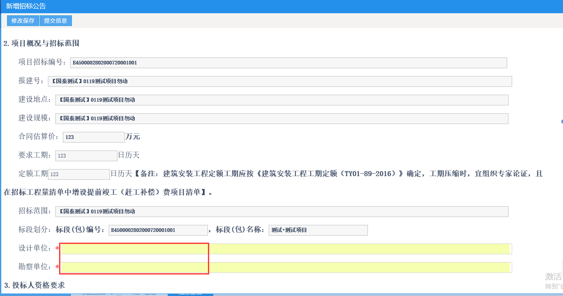Focus the 招标范围 text field
Screen dimensions: 563x296
(281, 212)
